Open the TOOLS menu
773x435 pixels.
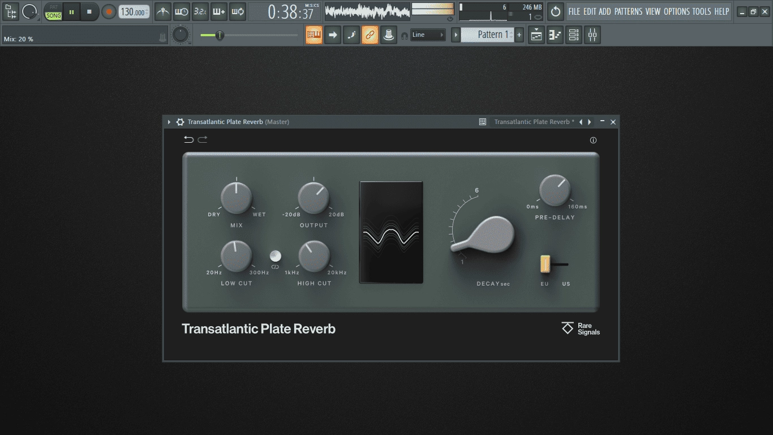[702, 11]
